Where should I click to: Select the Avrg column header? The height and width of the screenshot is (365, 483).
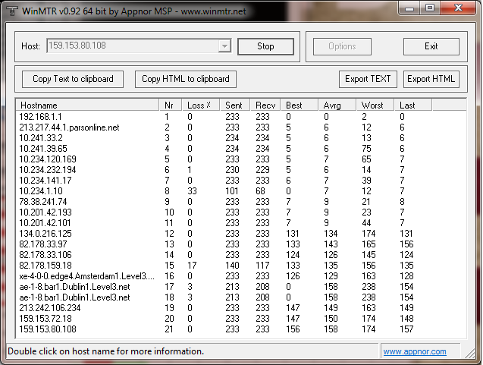tap(337, 105)
